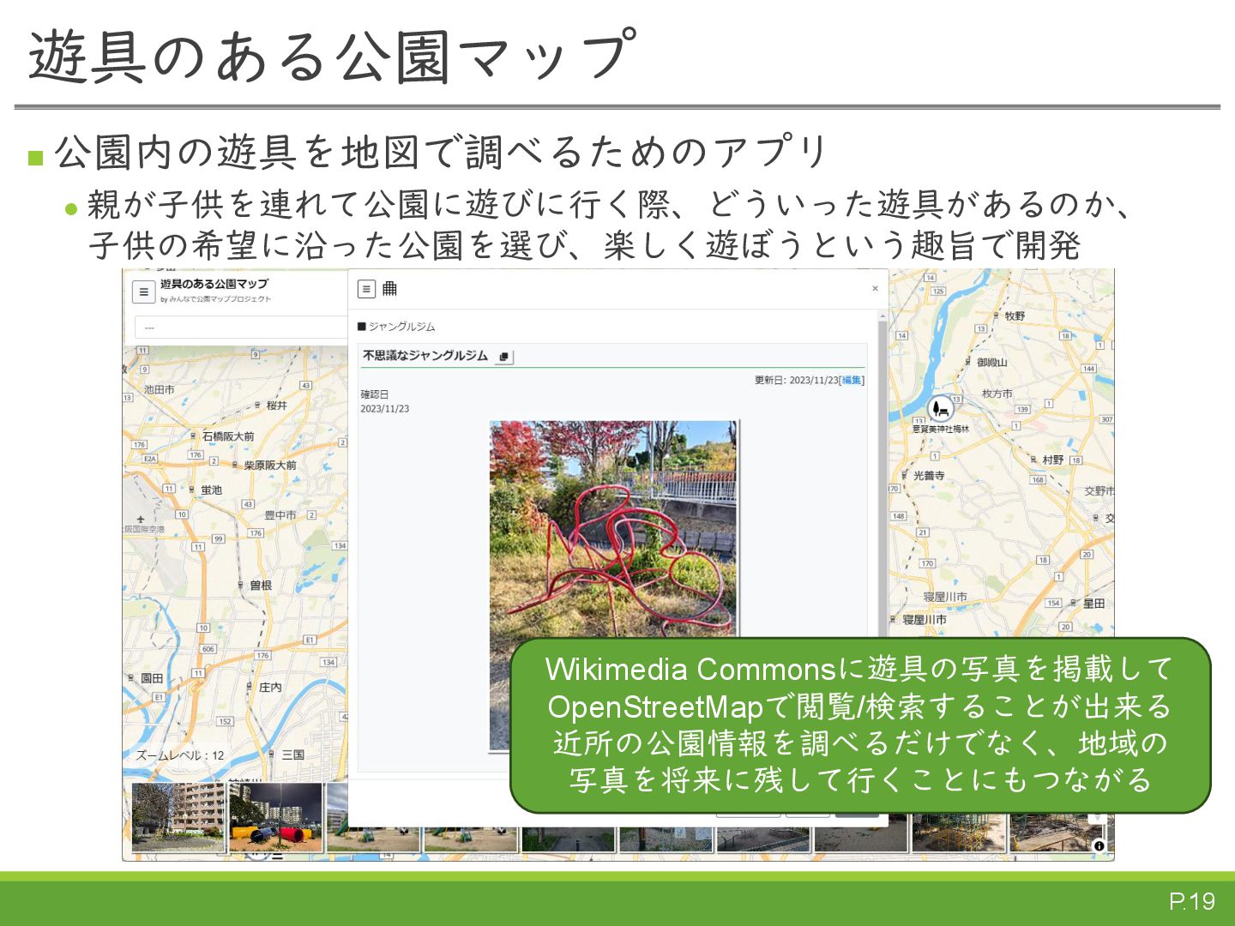The width and height of the screenshot is (1235, 926).
Task: Click the 豊中市 label on the map
Action: (x=280, y=515)
